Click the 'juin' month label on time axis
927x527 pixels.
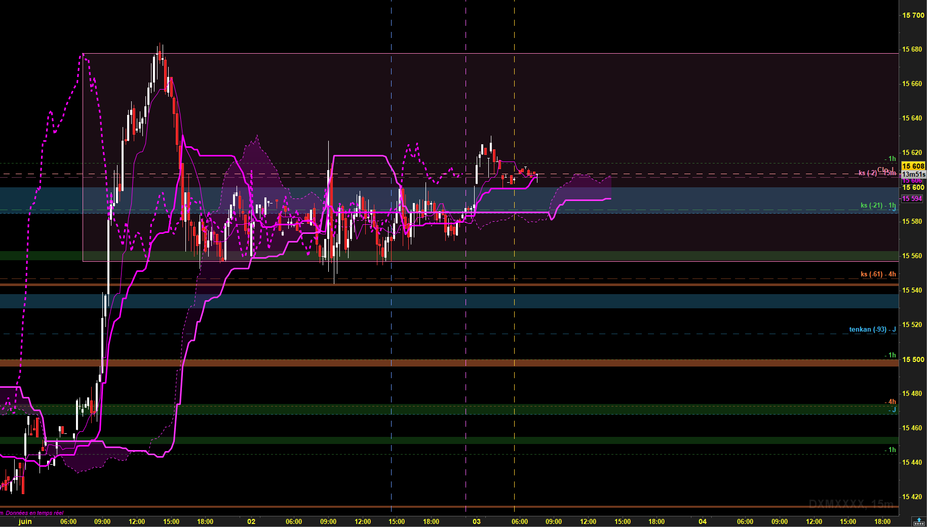[25, 521]
